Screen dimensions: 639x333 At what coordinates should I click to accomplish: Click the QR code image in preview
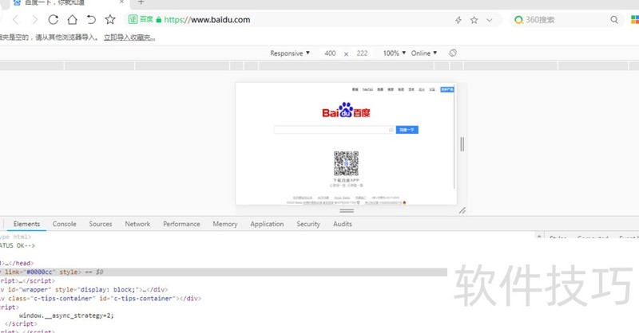346,163
